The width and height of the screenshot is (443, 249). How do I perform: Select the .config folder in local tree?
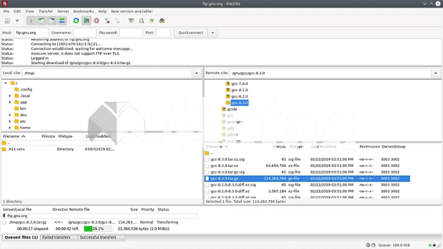[23, 90]
